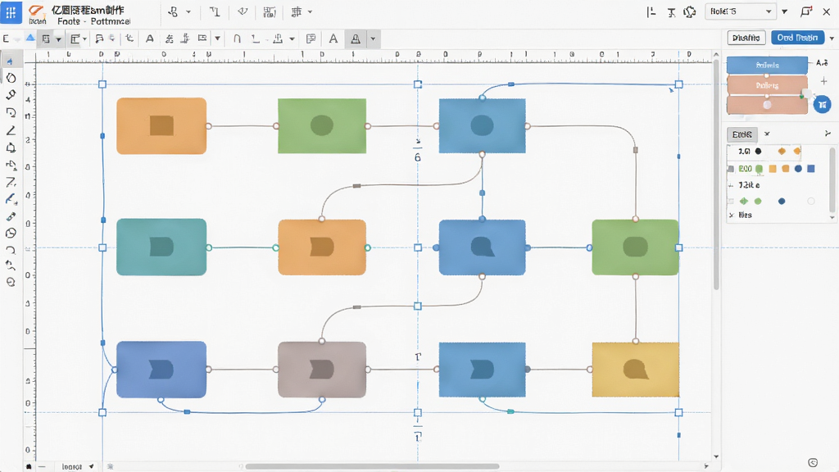Open the blue app grid launcher icon

coord(11,12)
